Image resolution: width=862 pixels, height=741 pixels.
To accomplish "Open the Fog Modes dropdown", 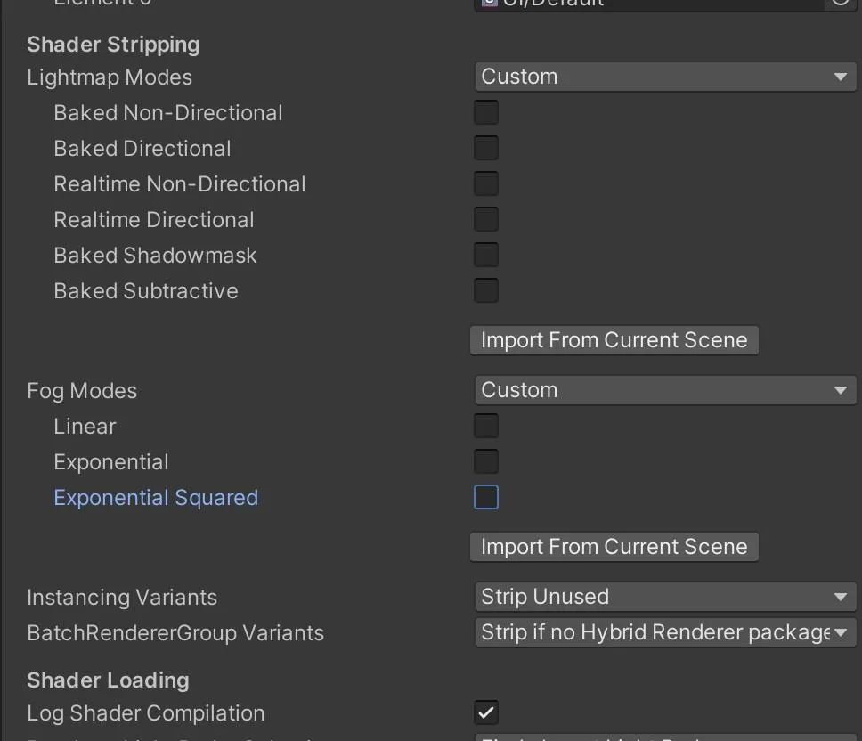I will pyautogui.click(x=664, y=391).
